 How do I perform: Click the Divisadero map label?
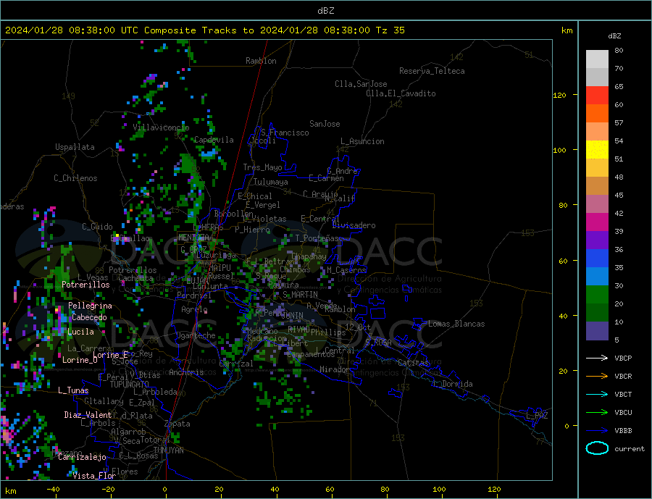click(x=354, y=225)
